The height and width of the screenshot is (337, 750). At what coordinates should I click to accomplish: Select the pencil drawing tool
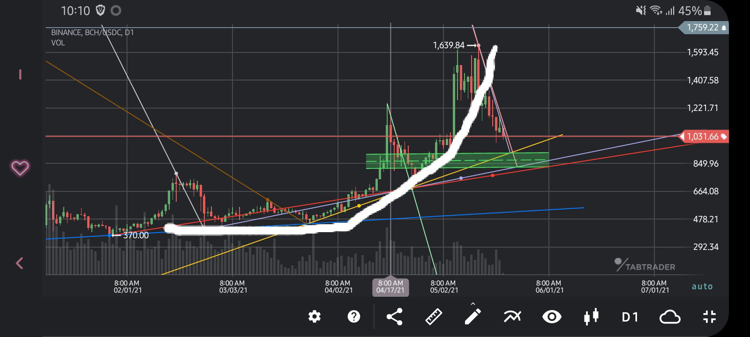point(473,317)
